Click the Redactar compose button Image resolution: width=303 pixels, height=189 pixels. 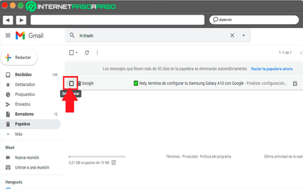[19, 57]
